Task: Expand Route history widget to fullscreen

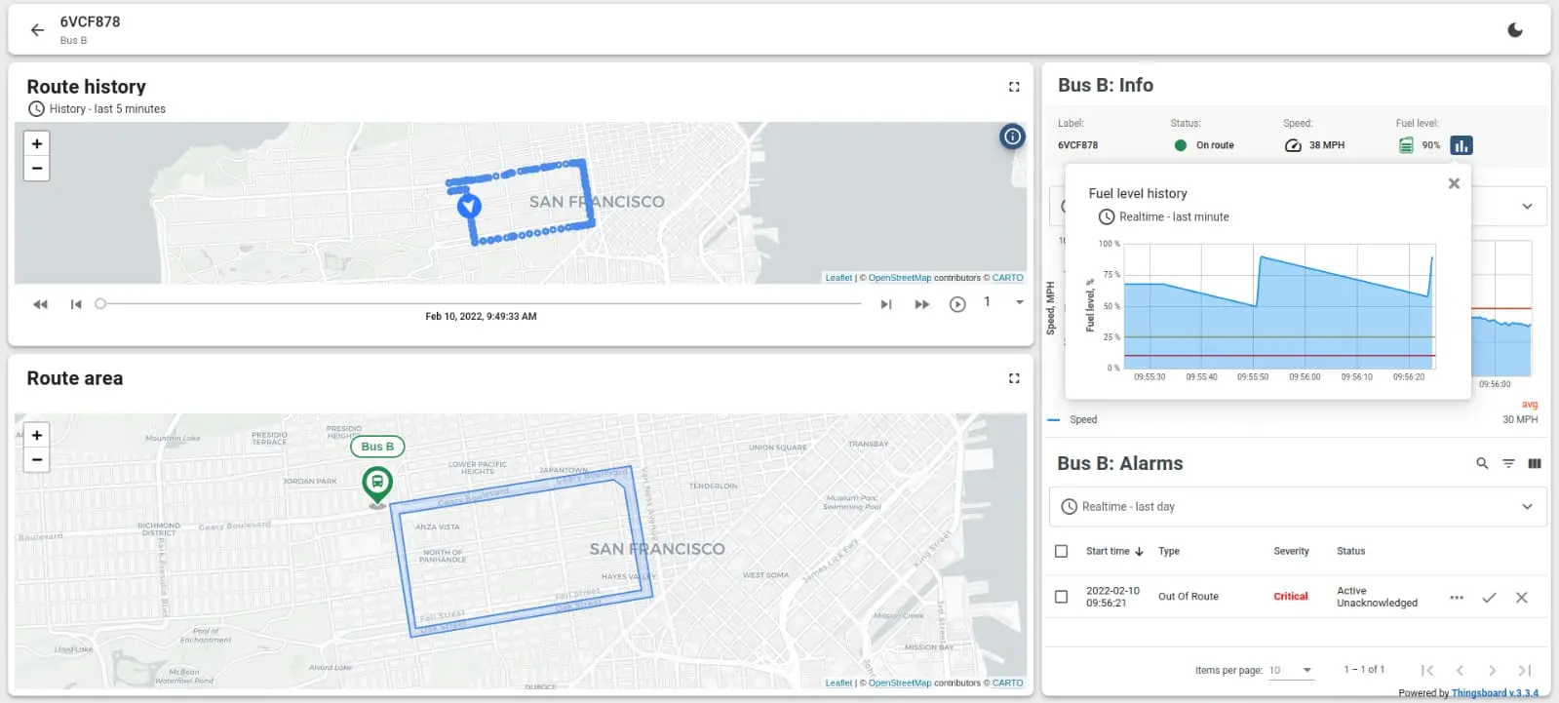Action: coord(1014,87)
